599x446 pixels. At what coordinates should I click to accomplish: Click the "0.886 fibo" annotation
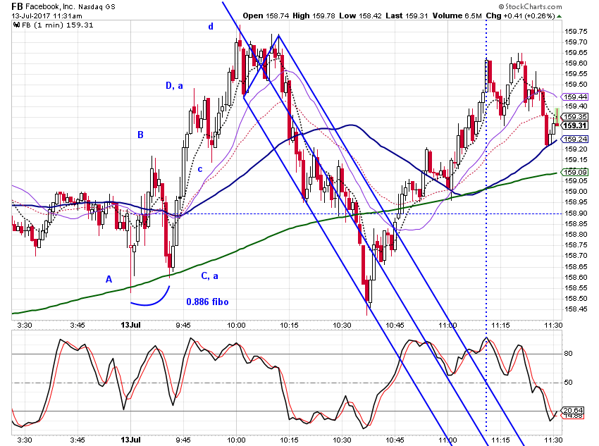coord(207,302)
